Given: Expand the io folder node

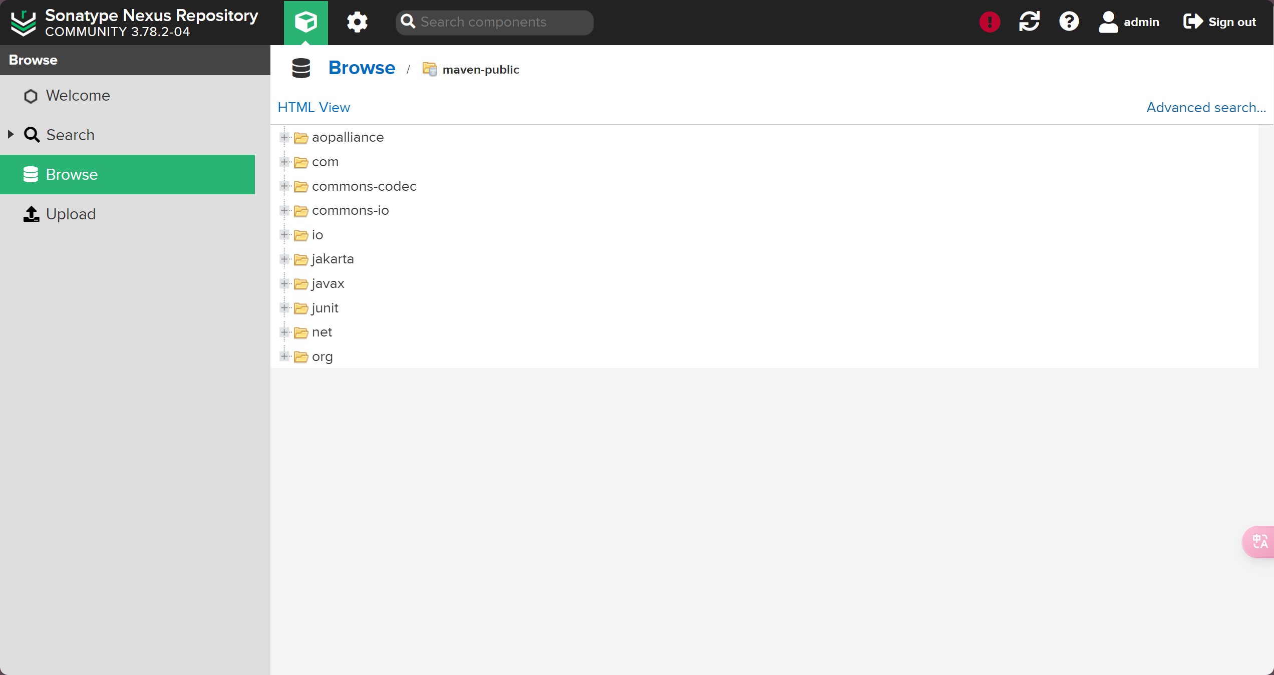Looking at the screenshot, I should click(x=284, y=235).
